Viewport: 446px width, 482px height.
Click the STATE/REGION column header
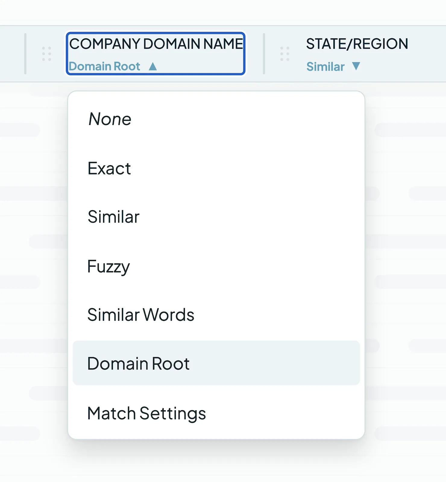[x=357, y=44]
